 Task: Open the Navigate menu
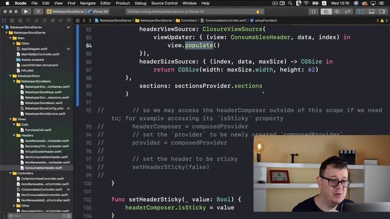coord(88,3)
